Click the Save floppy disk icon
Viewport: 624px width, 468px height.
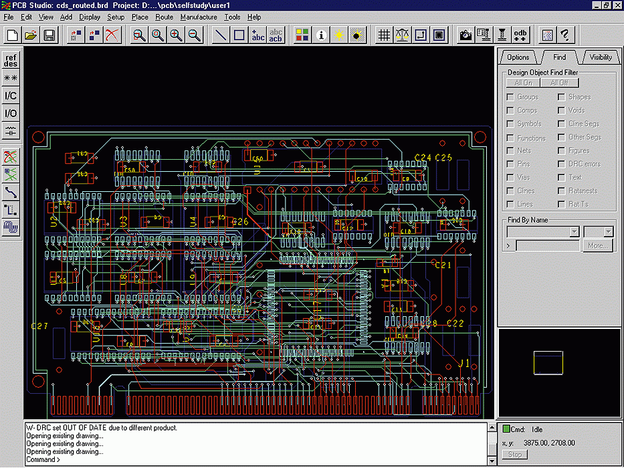pos(49,35)
